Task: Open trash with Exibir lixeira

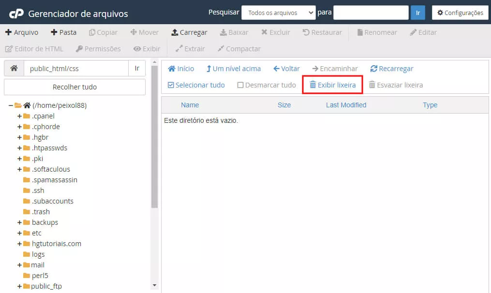Action: click(x=332, y=85)
